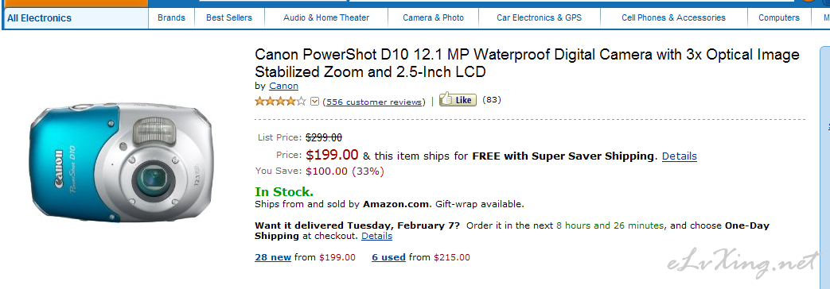Go to the Brands tab
Screen dimensions: 830x289
[172, 18]
